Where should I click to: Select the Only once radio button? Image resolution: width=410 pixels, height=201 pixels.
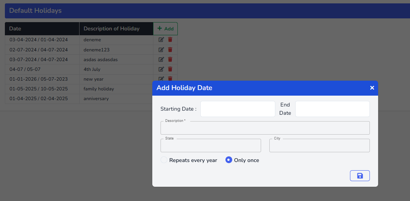tap(229, 160)
